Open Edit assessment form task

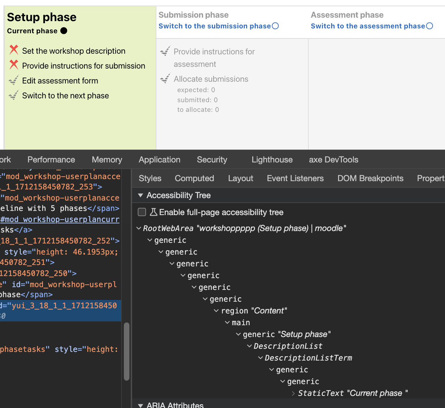coord(60,81)
